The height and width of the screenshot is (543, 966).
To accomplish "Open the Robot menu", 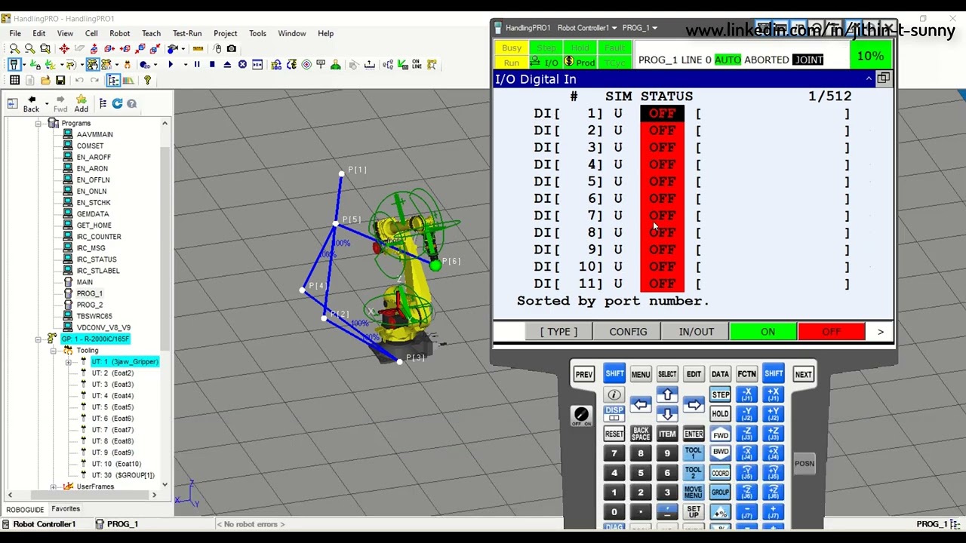I will 120,33.
